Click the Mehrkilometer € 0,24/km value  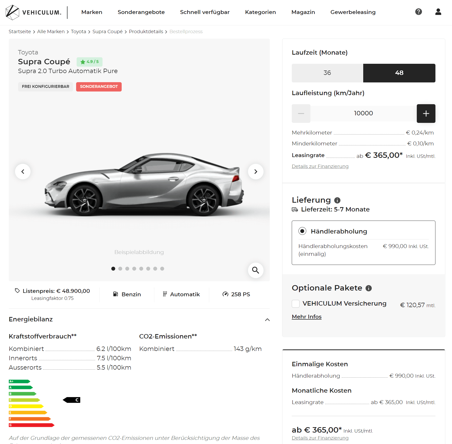[420, 133]
